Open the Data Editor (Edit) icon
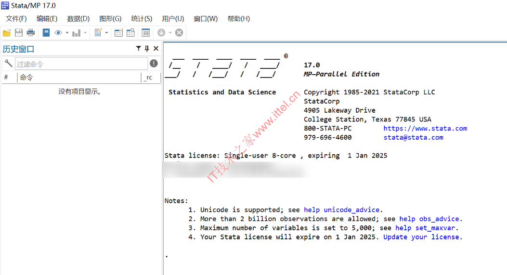 [118, 33]
